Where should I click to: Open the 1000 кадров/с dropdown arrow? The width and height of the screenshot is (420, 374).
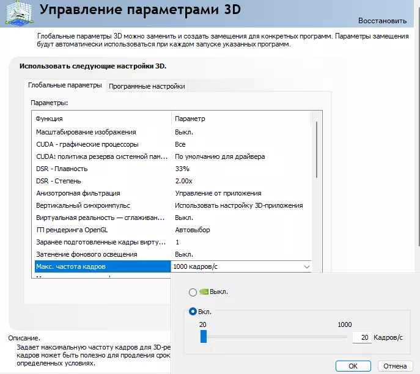coord(307,266)
